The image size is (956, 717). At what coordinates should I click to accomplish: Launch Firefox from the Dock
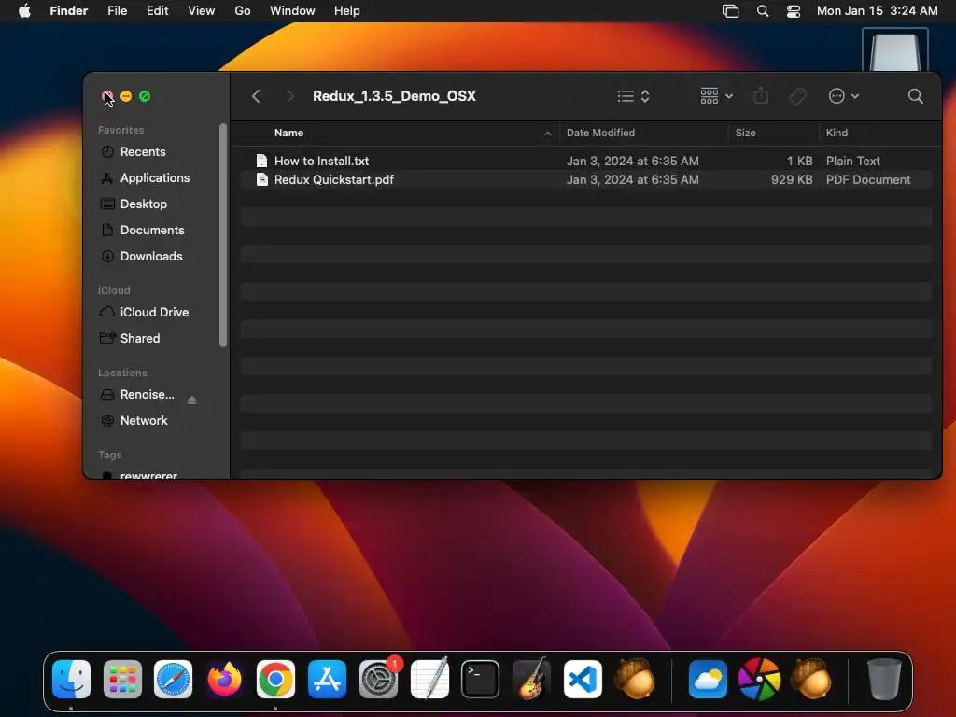click(224, 680)
